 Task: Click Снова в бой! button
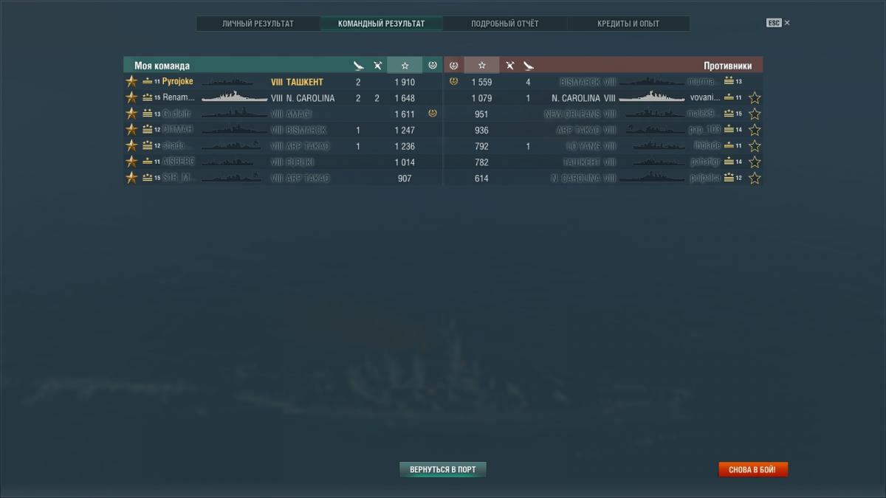pos(752,469)
